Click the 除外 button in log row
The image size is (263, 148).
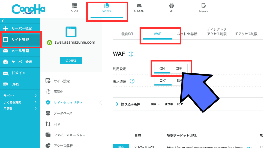(120, 146)
